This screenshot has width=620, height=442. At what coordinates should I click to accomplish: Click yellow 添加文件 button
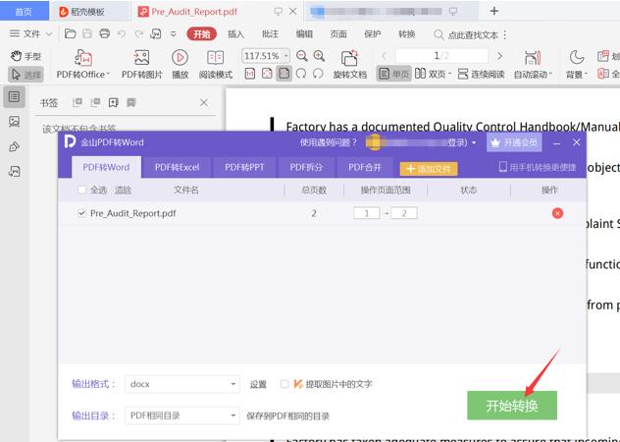click(429, 169)
